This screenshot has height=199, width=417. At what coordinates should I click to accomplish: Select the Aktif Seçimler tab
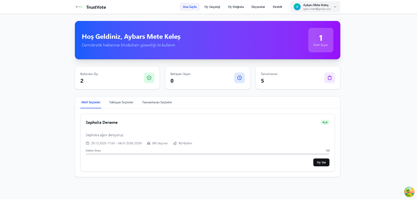point(91,103)
